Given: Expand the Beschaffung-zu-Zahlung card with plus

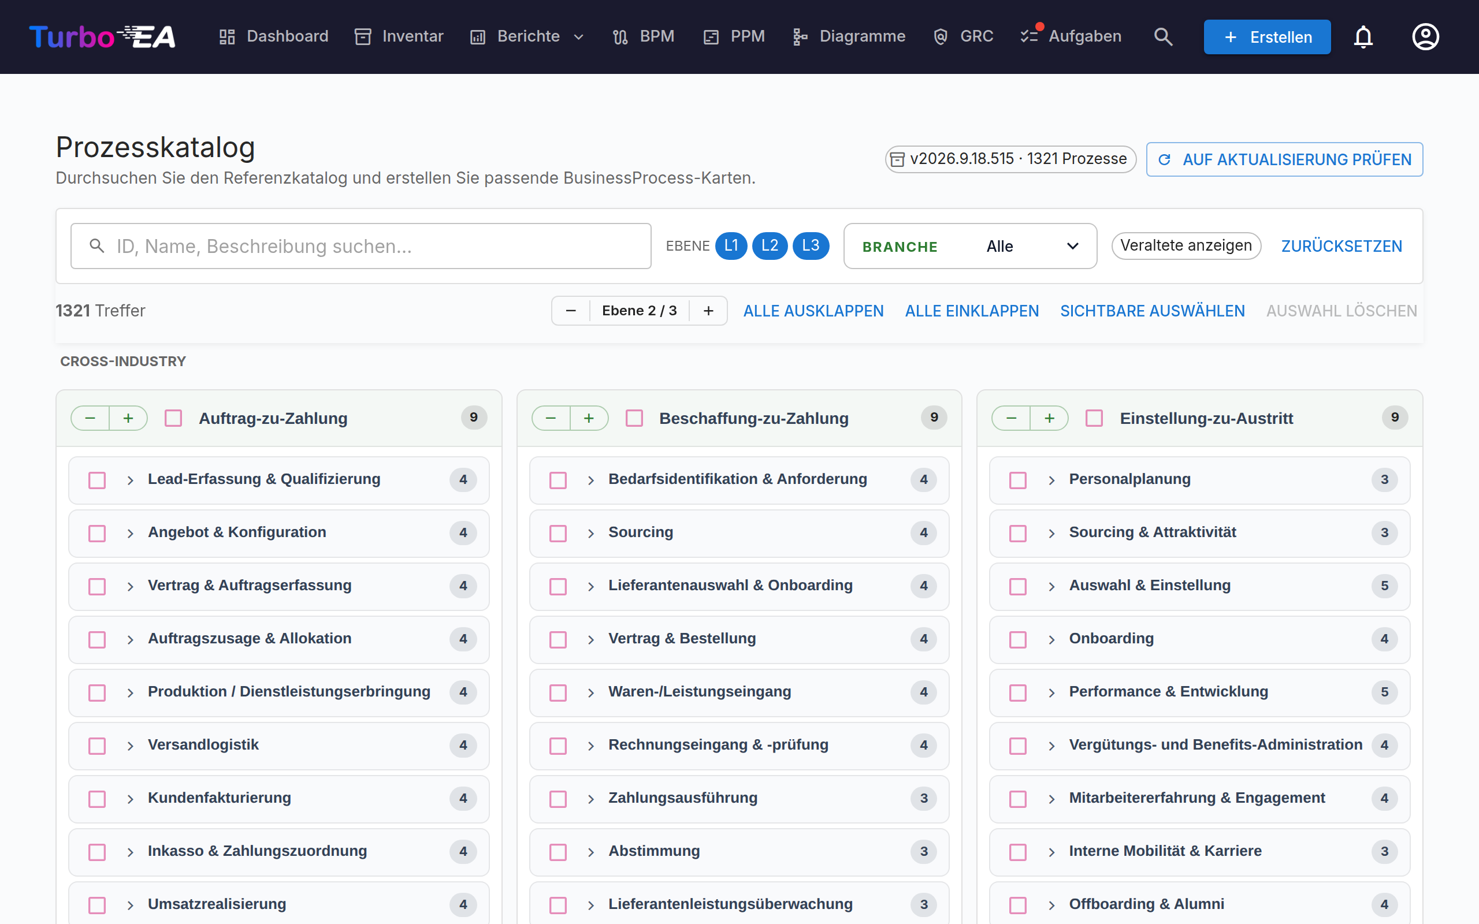Looking at the screenshot, I should click(589, 418).
